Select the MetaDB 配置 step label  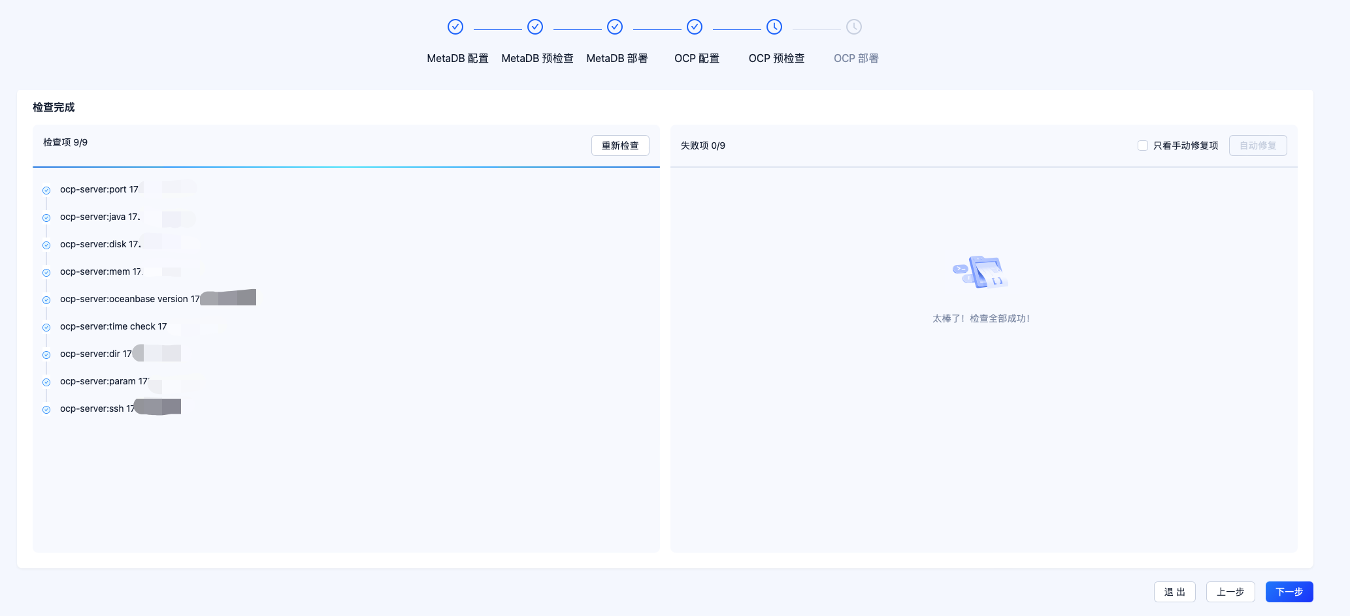click(457, 58)
